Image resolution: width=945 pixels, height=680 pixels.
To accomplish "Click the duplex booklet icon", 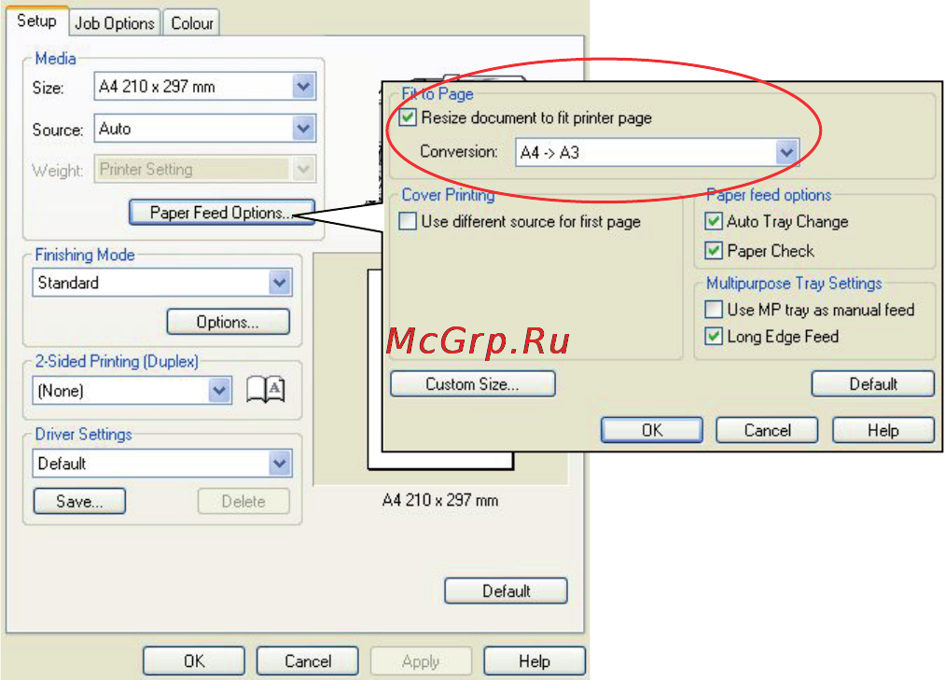I will (x=266, y=389).
